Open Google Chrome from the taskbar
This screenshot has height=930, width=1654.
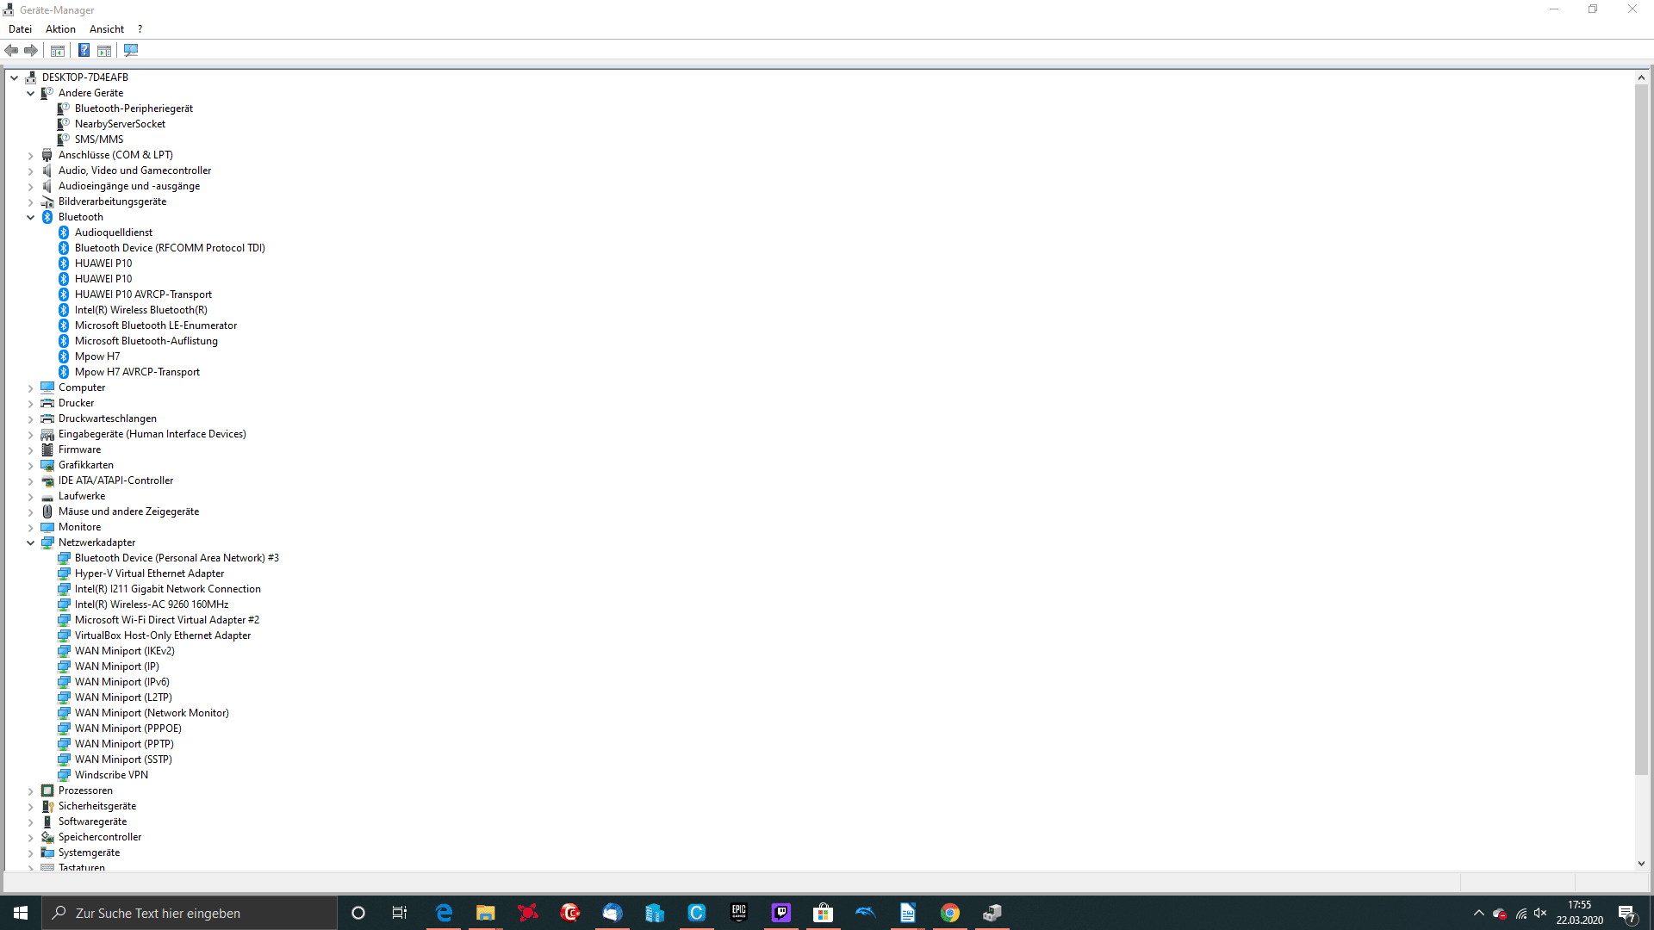(x=950, y=913)
